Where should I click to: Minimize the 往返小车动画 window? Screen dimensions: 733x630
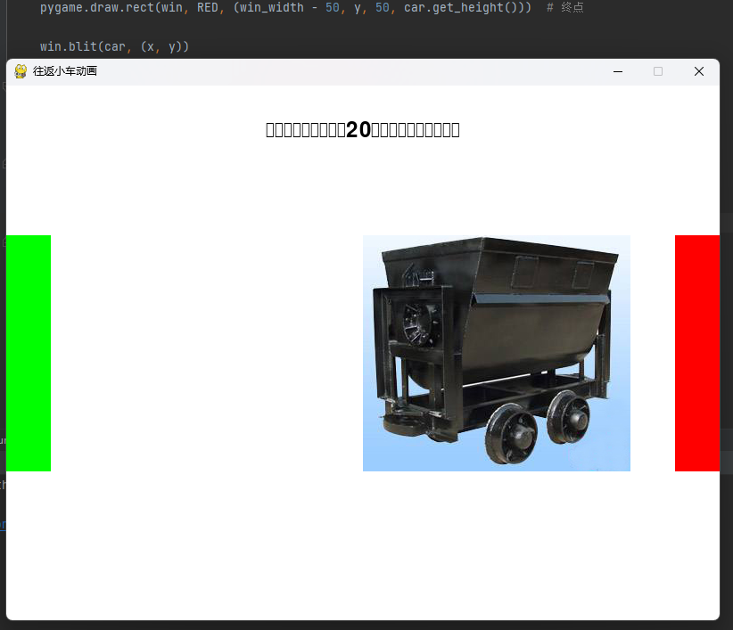[617, 71]
